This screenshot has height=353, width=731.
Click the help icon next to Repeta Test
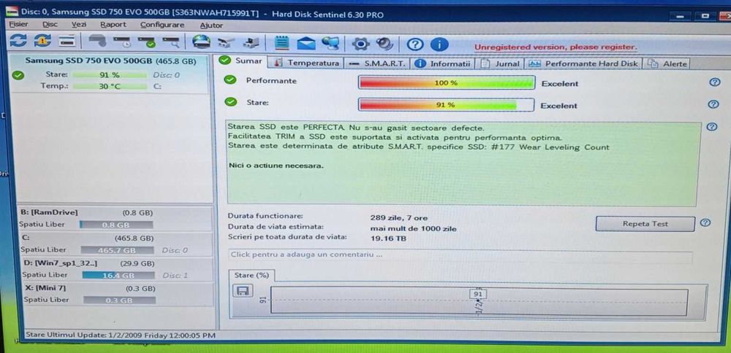pos(705,222)
